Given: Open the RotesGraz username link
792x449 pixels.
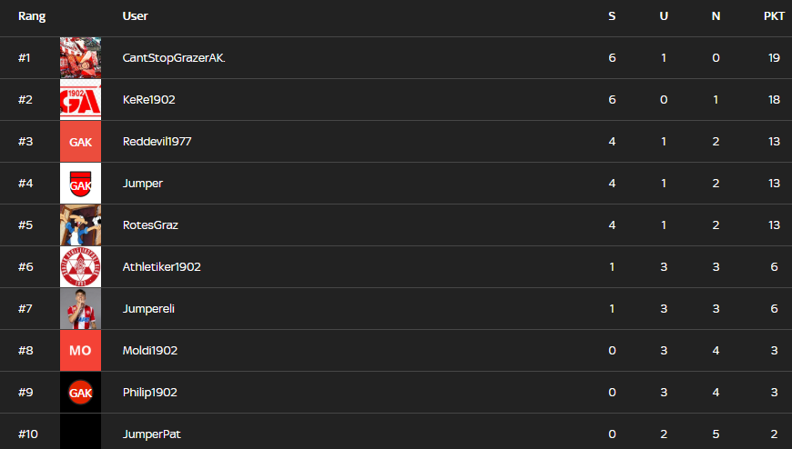Looking at the screenshot, I should pyautogui.click(x=149, y=225).
